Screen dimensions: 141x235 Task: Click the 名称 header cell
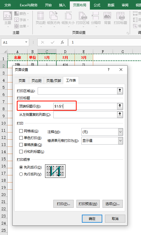[18, 57]
